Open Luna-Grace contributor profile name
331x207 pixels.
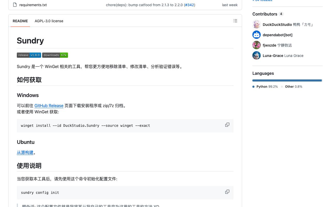273,56
